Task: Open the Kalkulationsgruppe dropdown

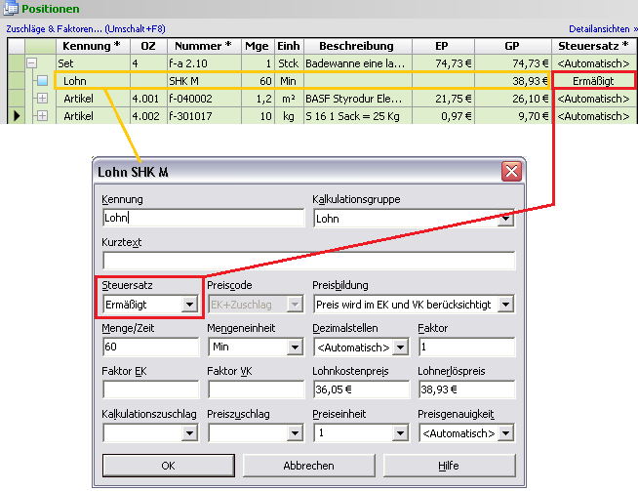Action: pyautogui.click(x=505, y=219)
